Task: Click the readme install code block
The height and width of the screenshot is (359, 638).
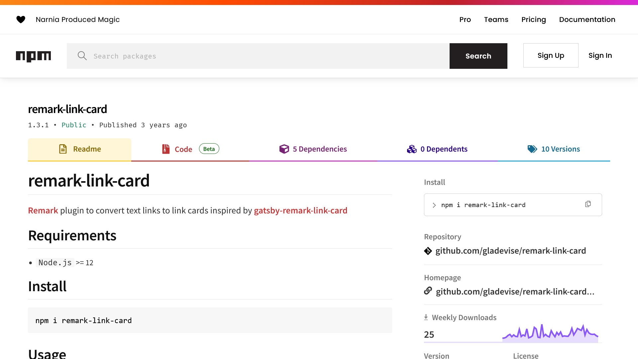Action: pos(210,320)
